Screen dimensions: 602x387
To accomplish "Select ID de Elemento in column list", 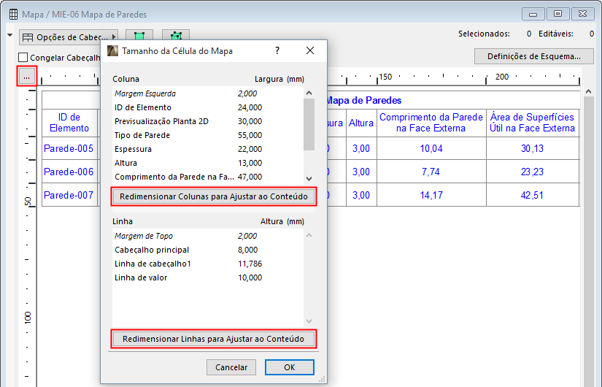I will tap(208, 107).
